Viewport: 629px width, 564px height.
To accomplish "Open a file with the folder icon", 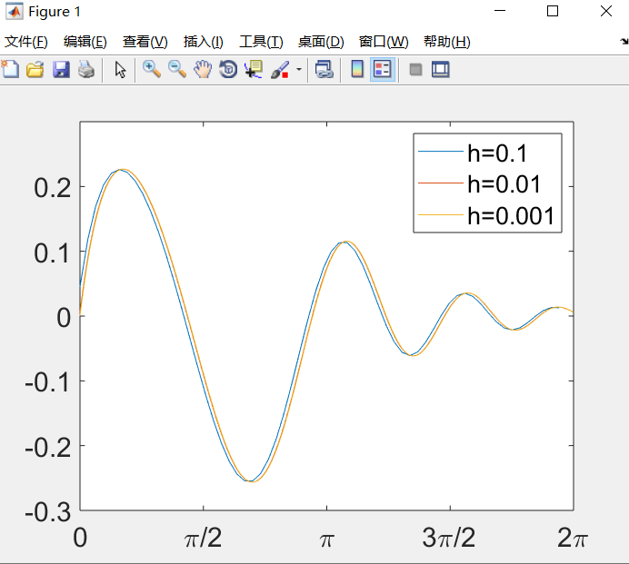I will coord(35,69).
